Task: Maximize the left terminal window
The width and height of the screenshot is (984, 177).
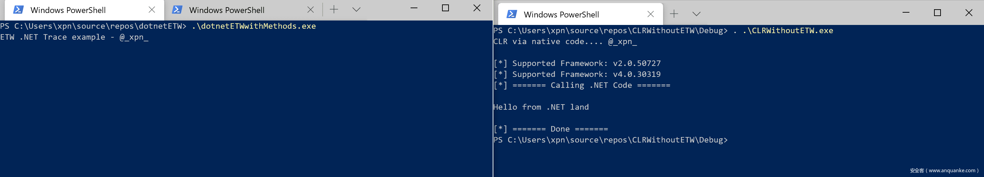Action: pos(445,8)
